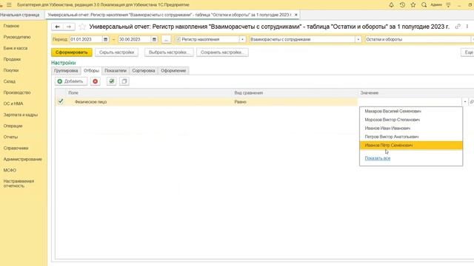Open Банк и касса section
Viewport: 474px width, 266px height.
tap(16, 48)
